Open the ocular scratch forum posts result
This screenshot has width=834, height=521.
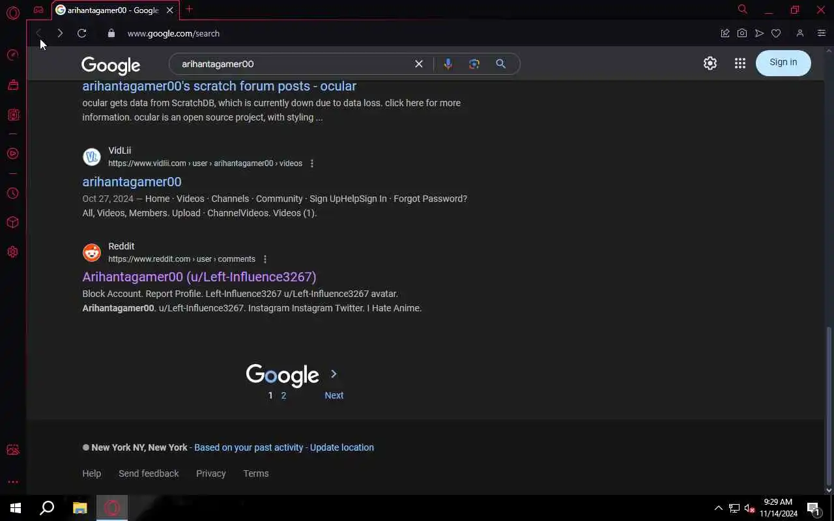[219, 86]
